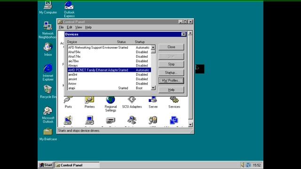The image size is (301, 169).
Task: Select the aic78xx device row
Action: click(x=109, y=61)
